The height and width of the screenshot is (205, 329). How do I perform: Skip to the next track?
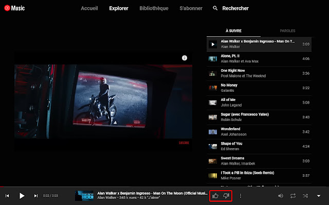36,196
